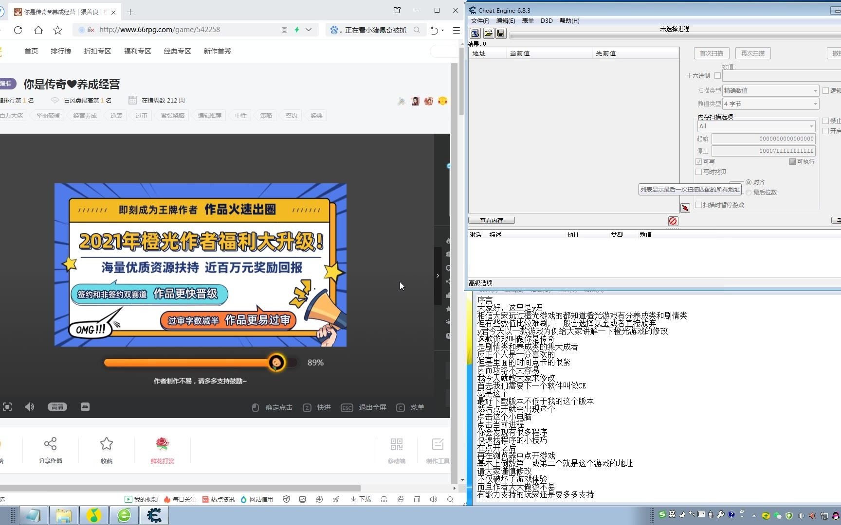Click the red arrow add-address icon
The image size is (841, 525).
685,208
